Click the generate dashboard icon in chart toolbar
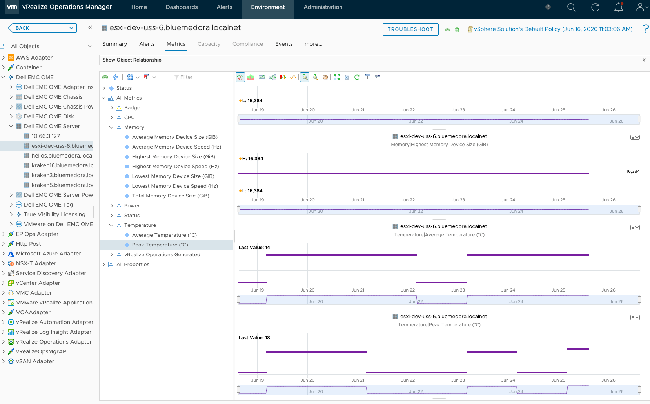 [x=378, y=77]
